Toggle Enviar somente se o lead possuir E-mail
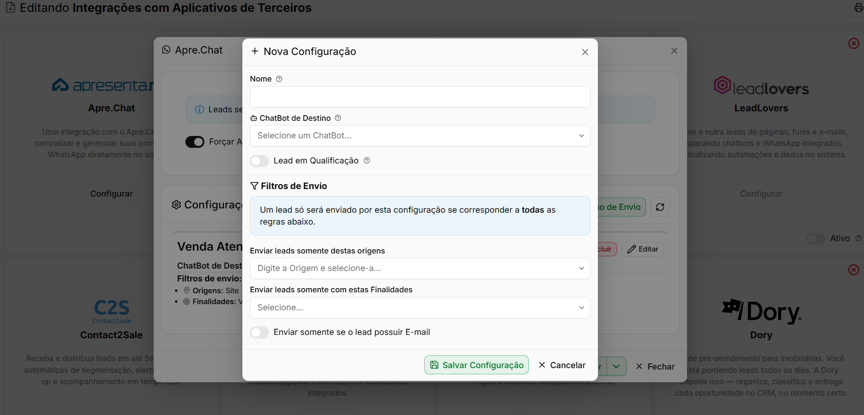 tap(259, 333)
